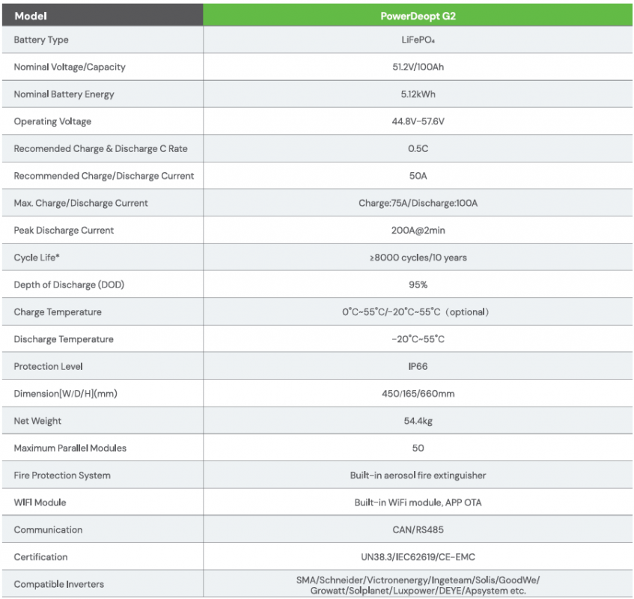This screenshot has height=599, width=634.
Task: Select the 51.2V/100Ah value
Action: point(418,67)
